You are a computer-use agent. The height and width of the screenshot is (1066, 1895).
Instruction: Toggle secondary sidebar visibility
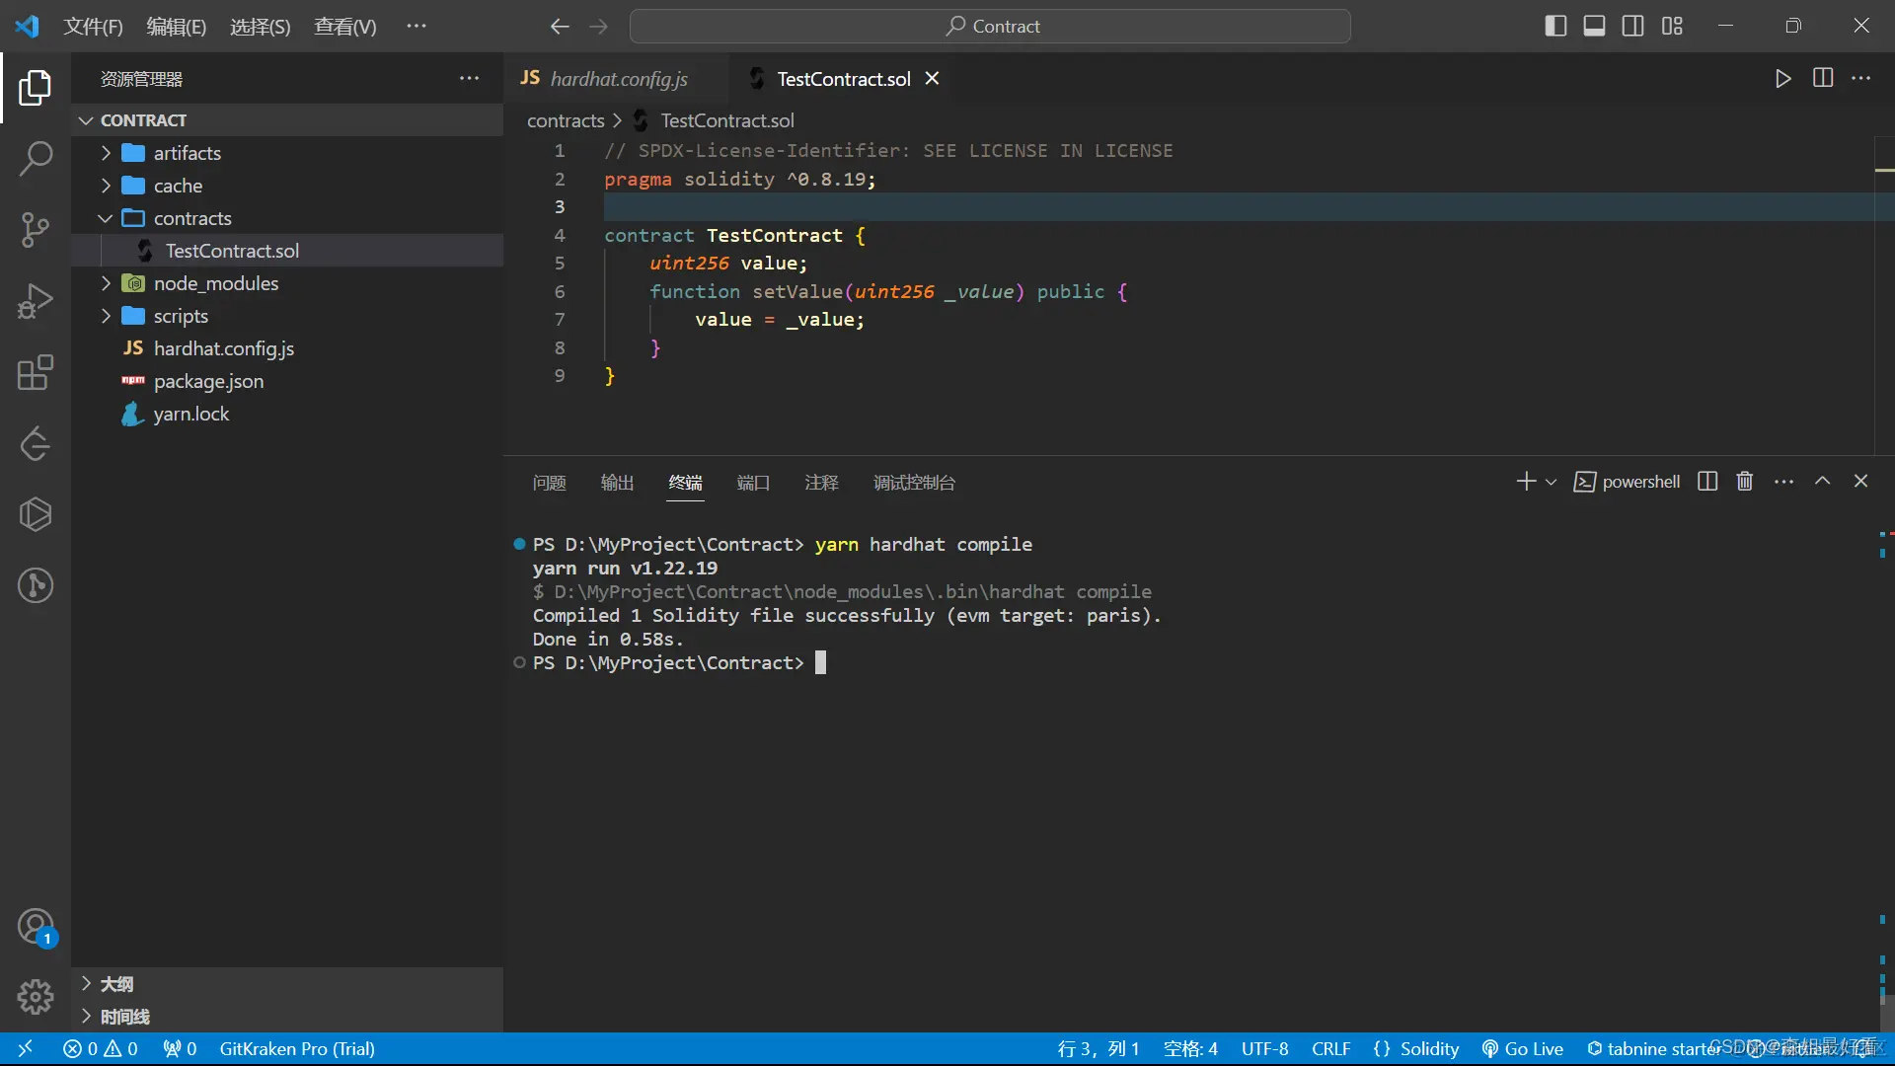(x=1632, y=27)
